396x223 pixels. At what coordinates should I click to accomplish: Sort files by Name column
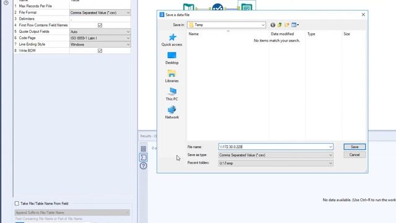tap(194, 34)
